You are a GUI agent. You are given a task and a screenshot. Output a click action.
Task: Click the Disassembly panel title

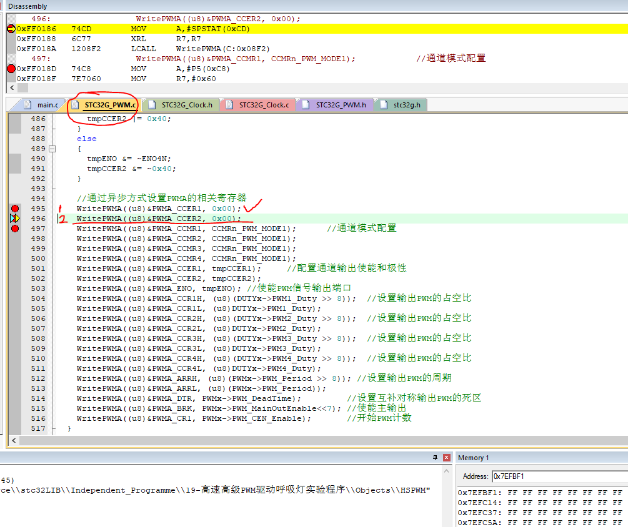tap(27, 6)
